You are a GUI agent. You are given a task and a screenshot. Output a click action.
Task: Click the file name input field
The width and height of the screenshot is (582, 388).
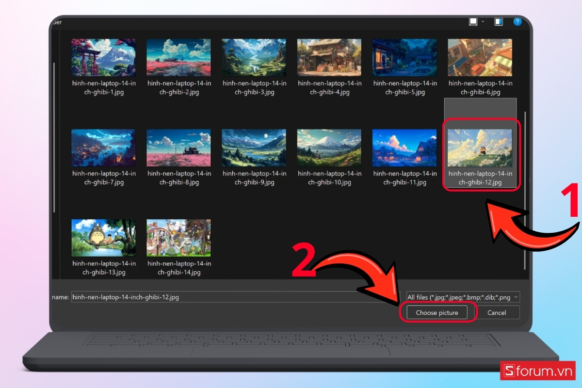tap(235, 297)
